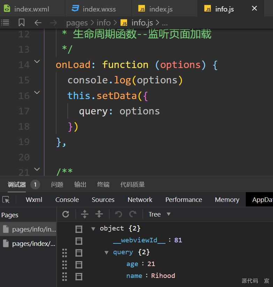Select the name key field
273x287 pixels.
pyautogui.click(x=134, y=275)
